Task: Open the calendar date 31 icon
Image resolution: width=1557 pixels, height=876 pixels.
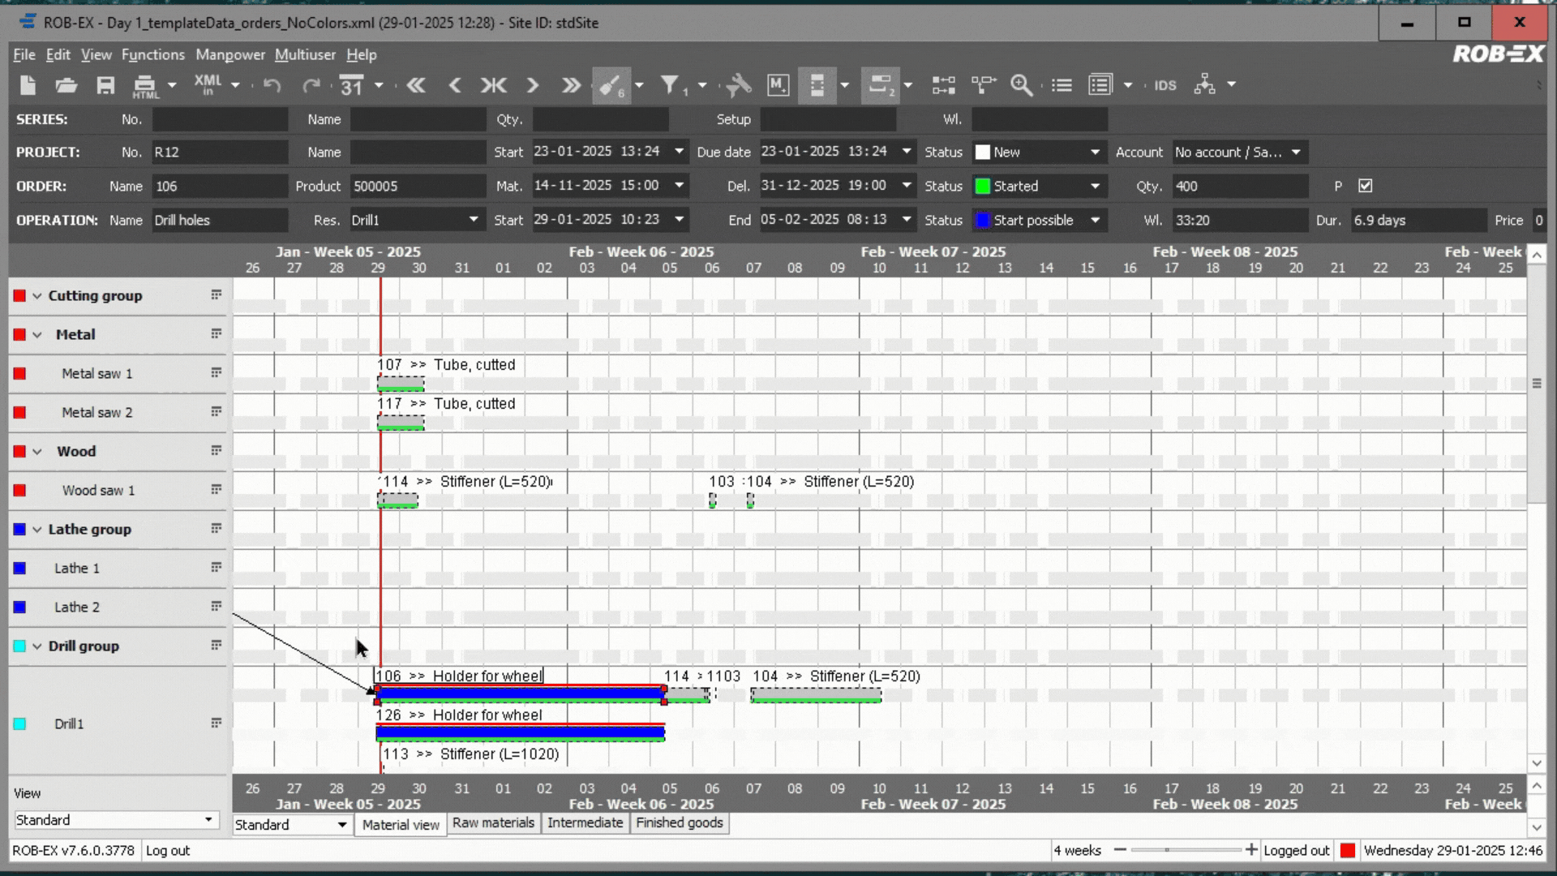Action: [x=352, y=85]
